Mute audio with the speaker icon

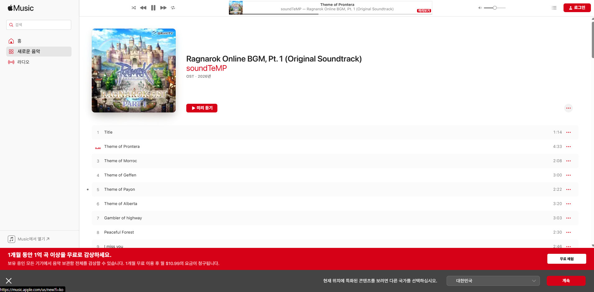click(x=480, y=8)
